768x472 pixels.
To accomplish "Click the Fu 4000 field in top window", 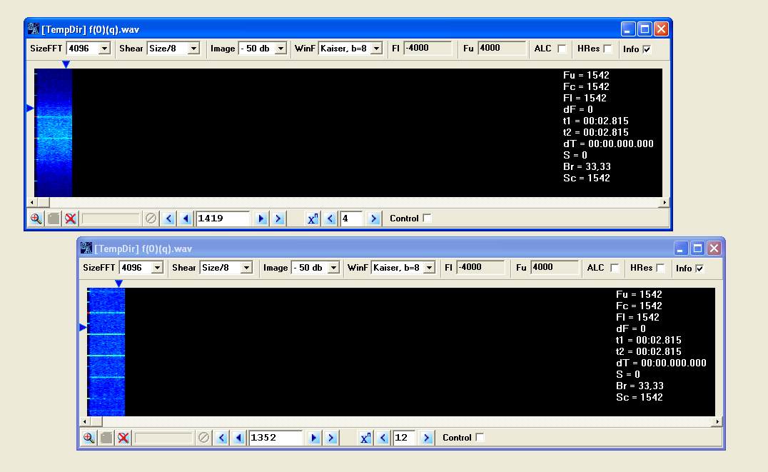I will pos(502,48).
